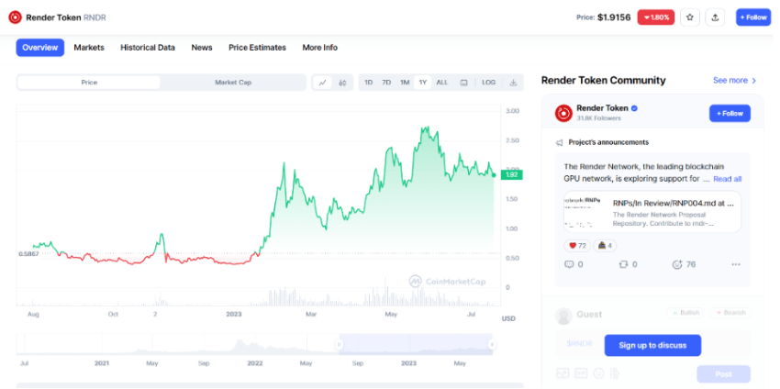Screen dimensions: 780x389
Task: Switch to the Overview tab
Action: coord(40,48)
